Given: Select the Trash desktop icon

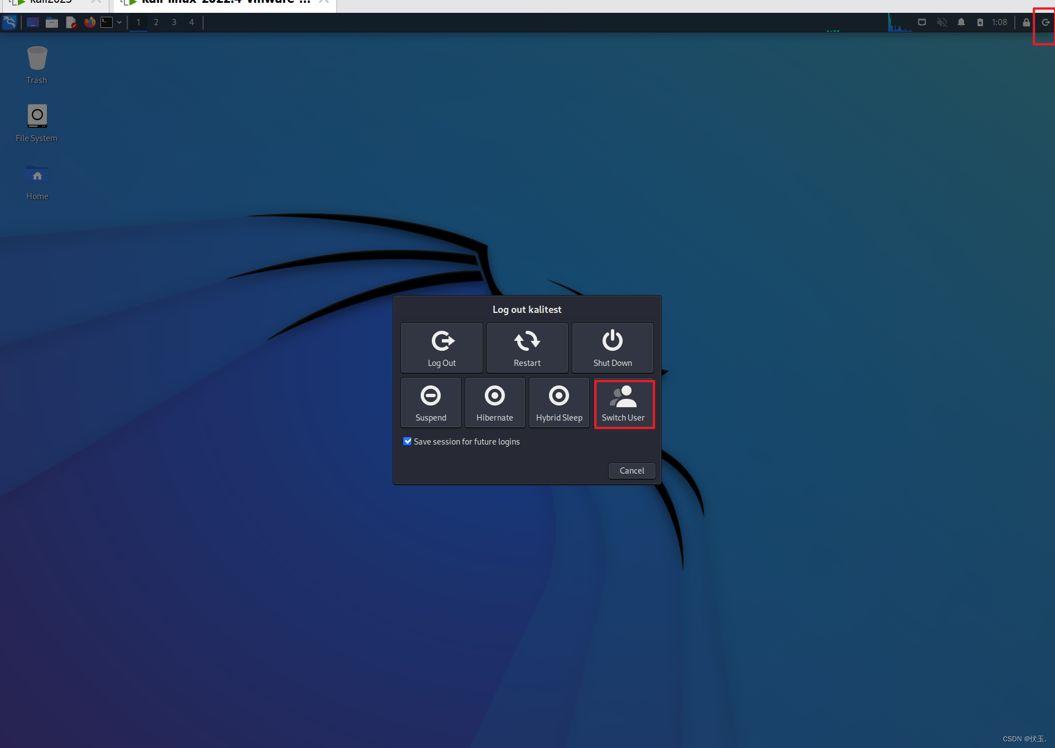Looking at the screenshot, I should pos(37,65).
